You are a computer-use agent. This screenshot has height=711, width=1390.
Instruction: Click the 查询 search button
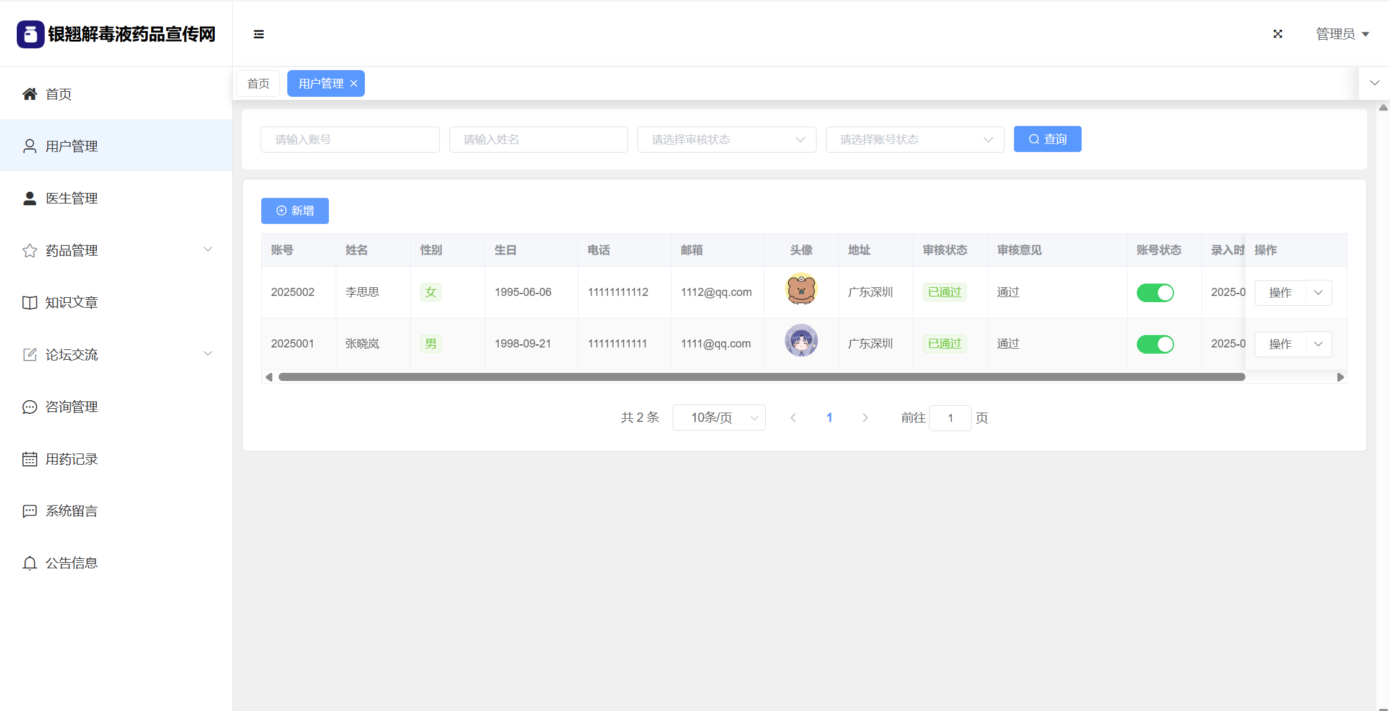coord(1047,140)
